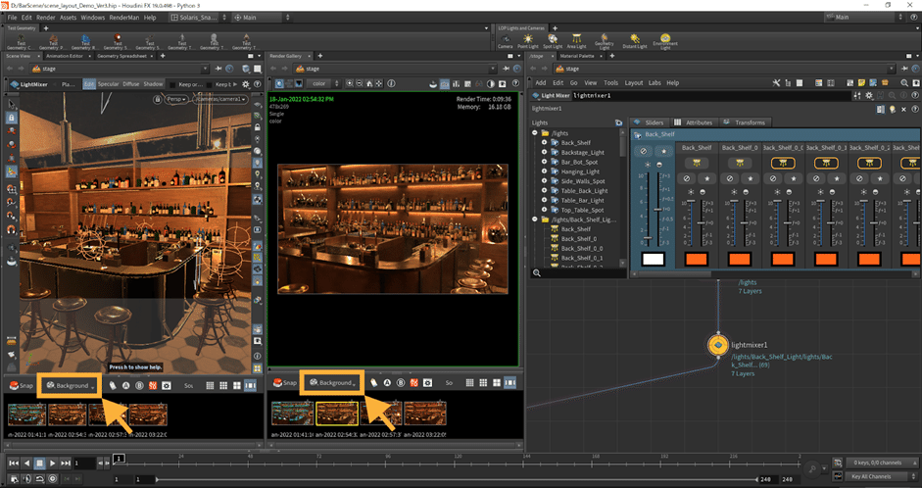Screen dimensions: 922x488
Task: Click the white color swatch under Back_Shelf
Action: [654, 260]
